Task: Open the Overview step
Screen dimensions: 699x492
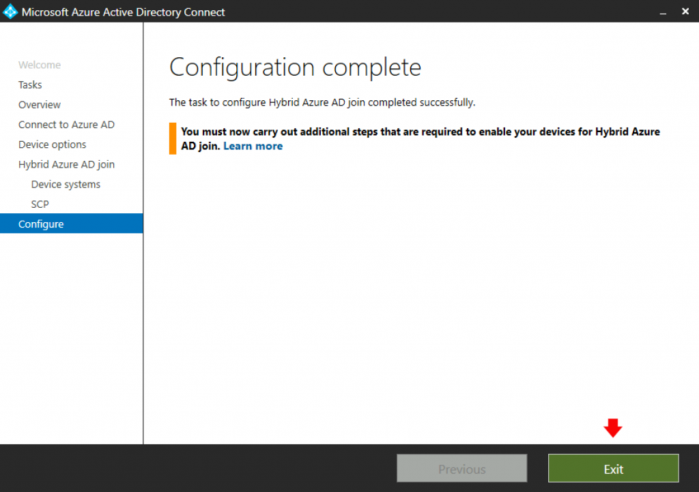Action: click(39, 104)
